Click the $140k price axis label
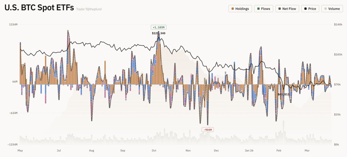 point(338,25)
